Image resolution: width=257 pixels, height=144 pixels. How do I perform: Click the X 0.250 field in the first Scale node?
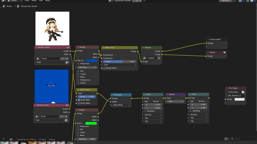point(153,105)
